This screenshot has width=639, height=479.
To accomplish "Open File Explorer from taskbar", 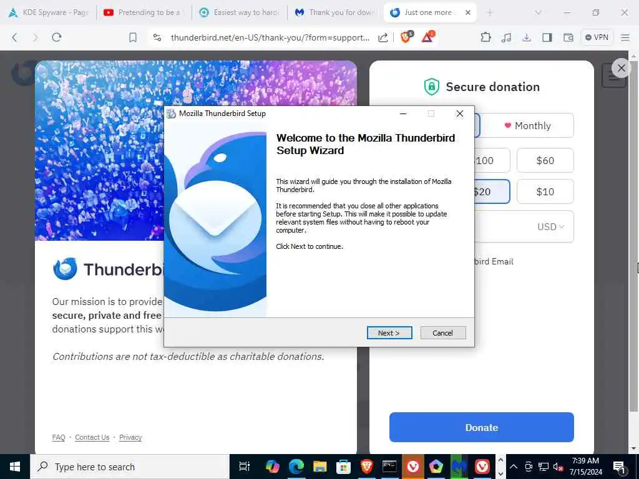I will (x=320, y=467).
